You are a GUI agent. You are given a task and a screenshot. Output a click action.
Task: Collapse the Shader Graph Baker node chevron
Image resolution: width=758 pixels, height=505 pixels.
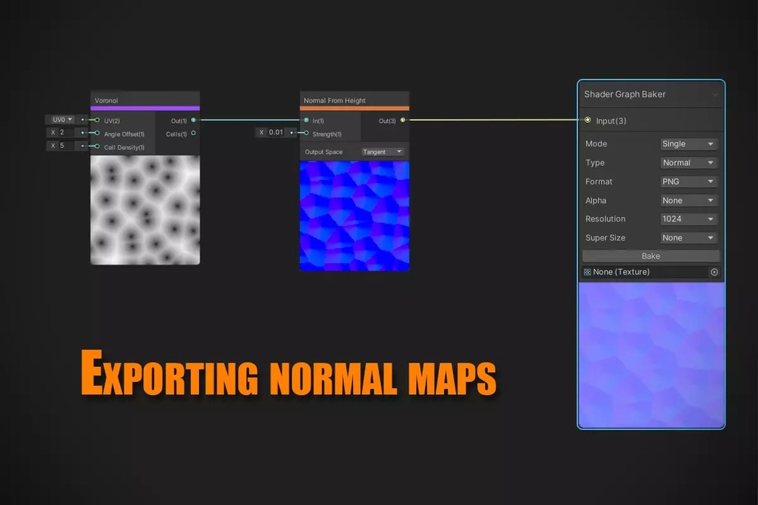point(714,95)
